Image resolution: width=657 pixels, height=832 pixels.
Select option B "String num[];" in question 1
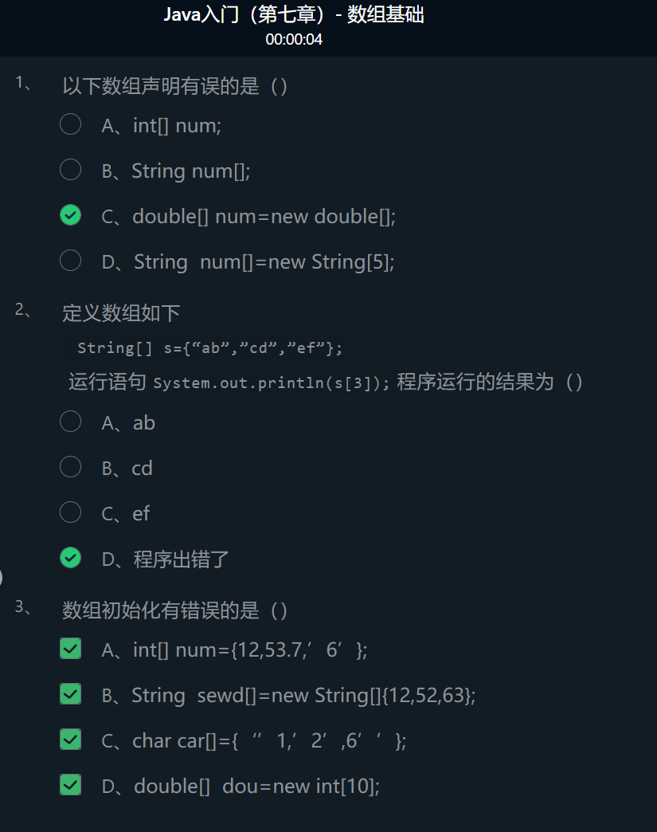point(70,170)
